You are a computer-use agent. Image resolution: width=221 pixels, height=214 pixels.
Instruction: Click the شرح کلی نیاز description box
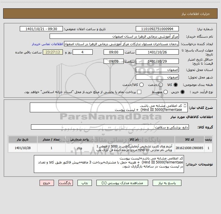(109, 107)
